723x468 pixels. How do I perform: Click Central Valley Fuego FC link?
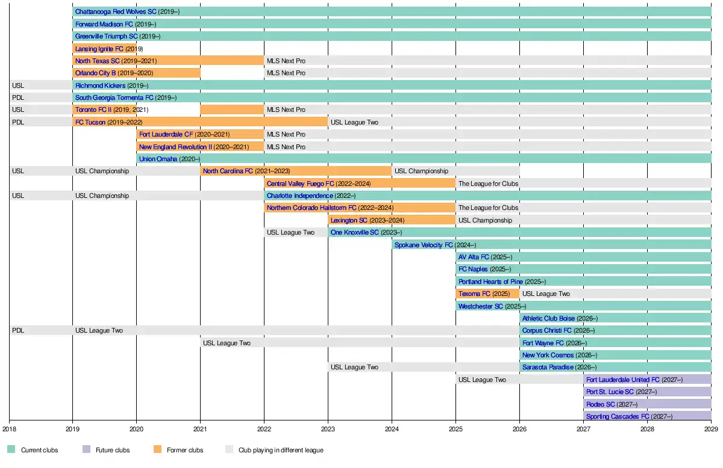tap(301, 183)
